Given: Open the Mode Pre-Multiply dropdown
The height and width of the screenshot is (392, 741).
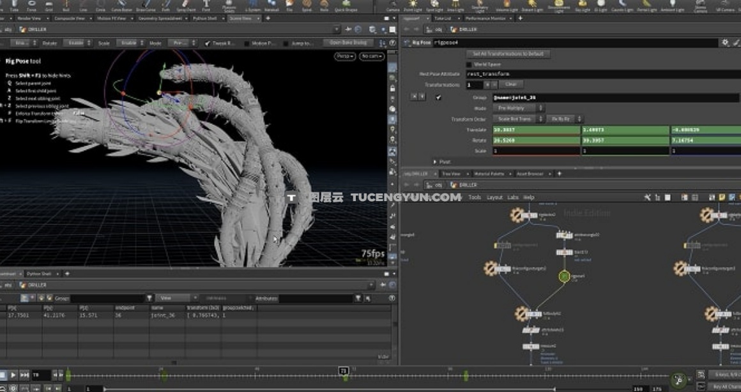Looking at the screenshot, I should pyautogui.click(x=517, y=109).
